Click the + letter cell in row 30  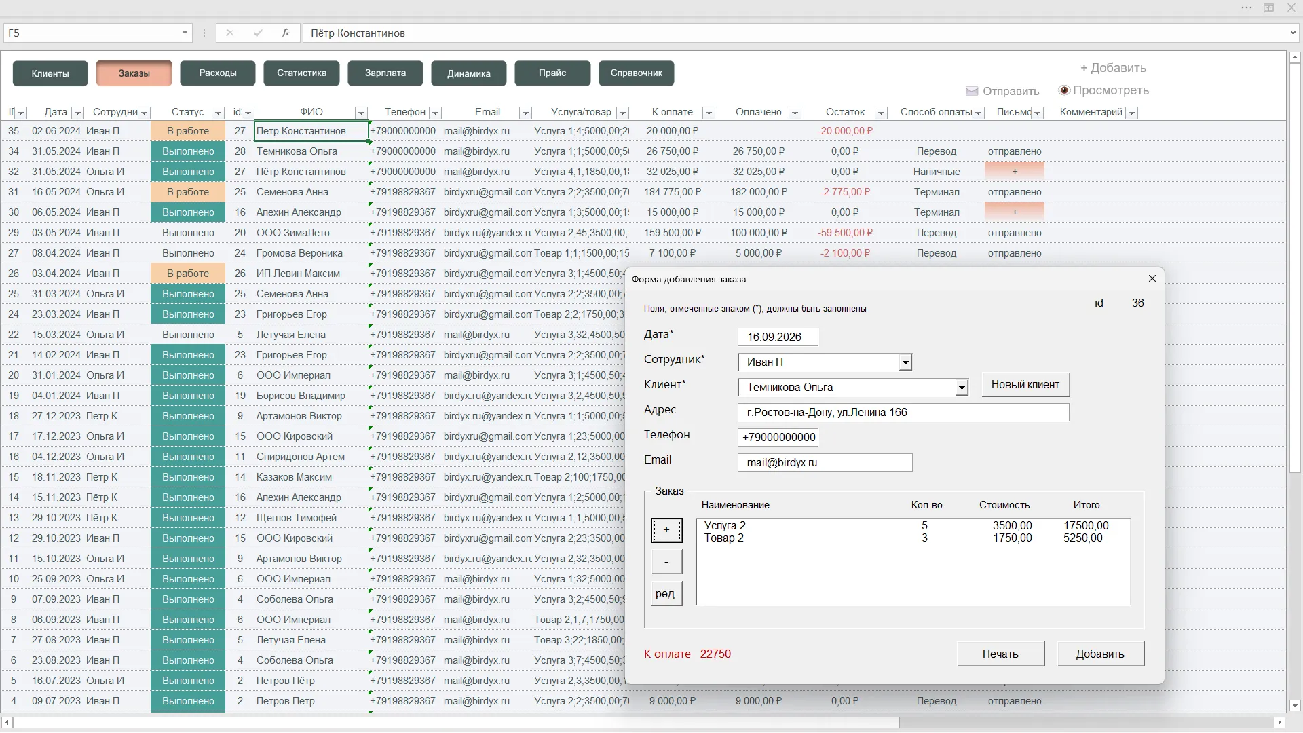coord(1014,212)
